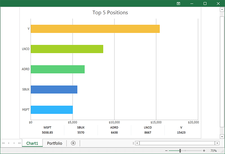Click the zoom out minus icon

click(166, 151)
